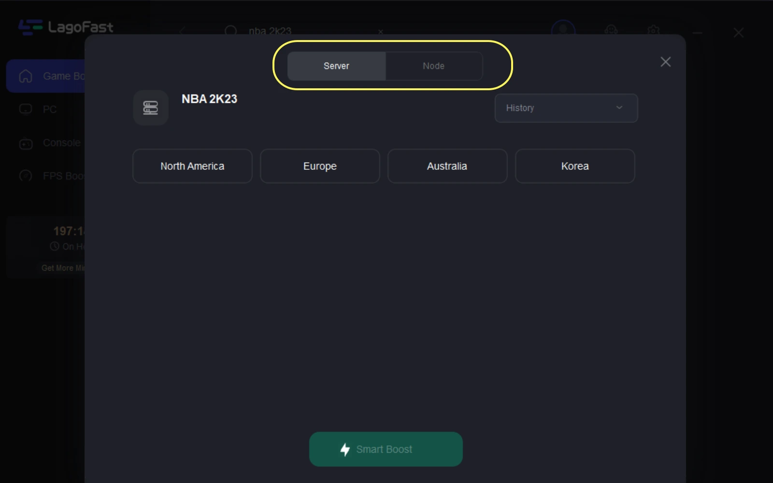Choose the Australia server region
Viewport: 773px width, 483px height.
point(447,166)
